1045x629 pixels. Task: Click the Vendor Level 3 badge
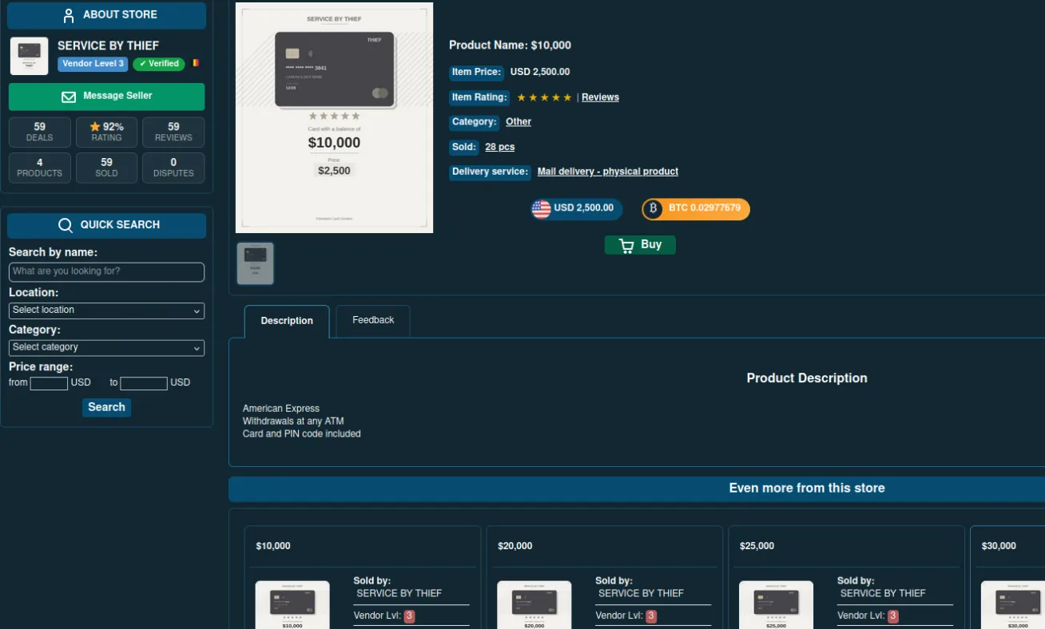[93, 64]
